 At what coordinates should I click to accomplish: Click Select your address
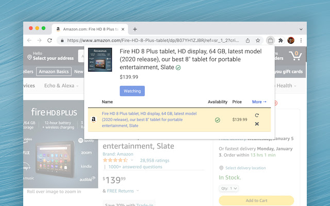tap(53, 58)
